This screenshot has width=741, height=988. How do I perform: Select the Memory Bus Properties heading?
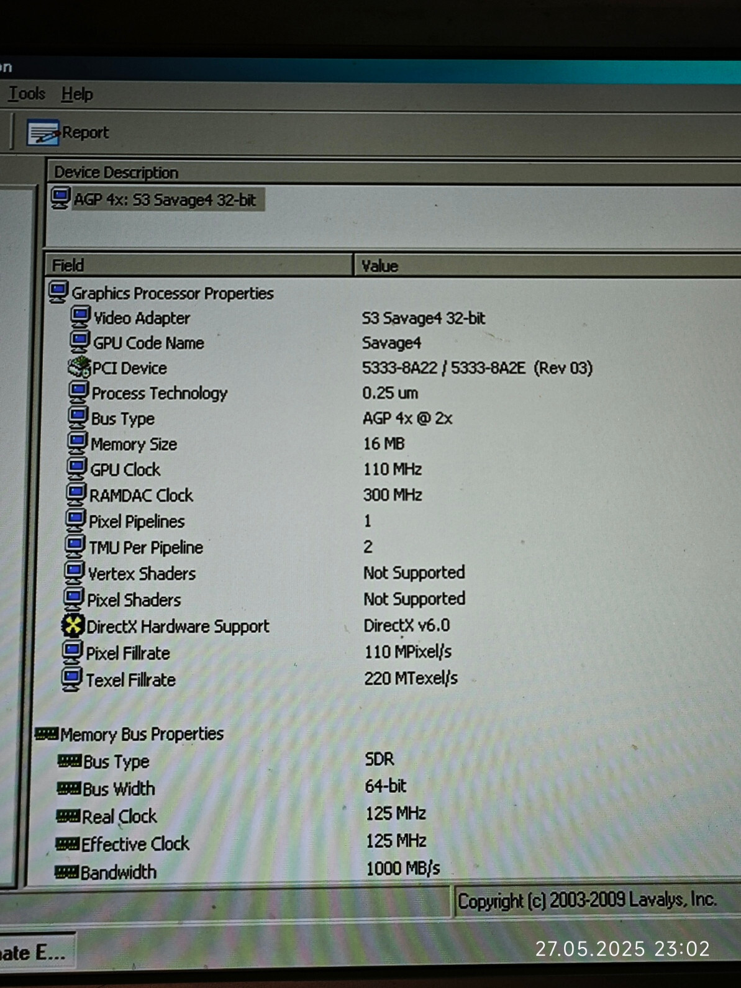point(142,734)
